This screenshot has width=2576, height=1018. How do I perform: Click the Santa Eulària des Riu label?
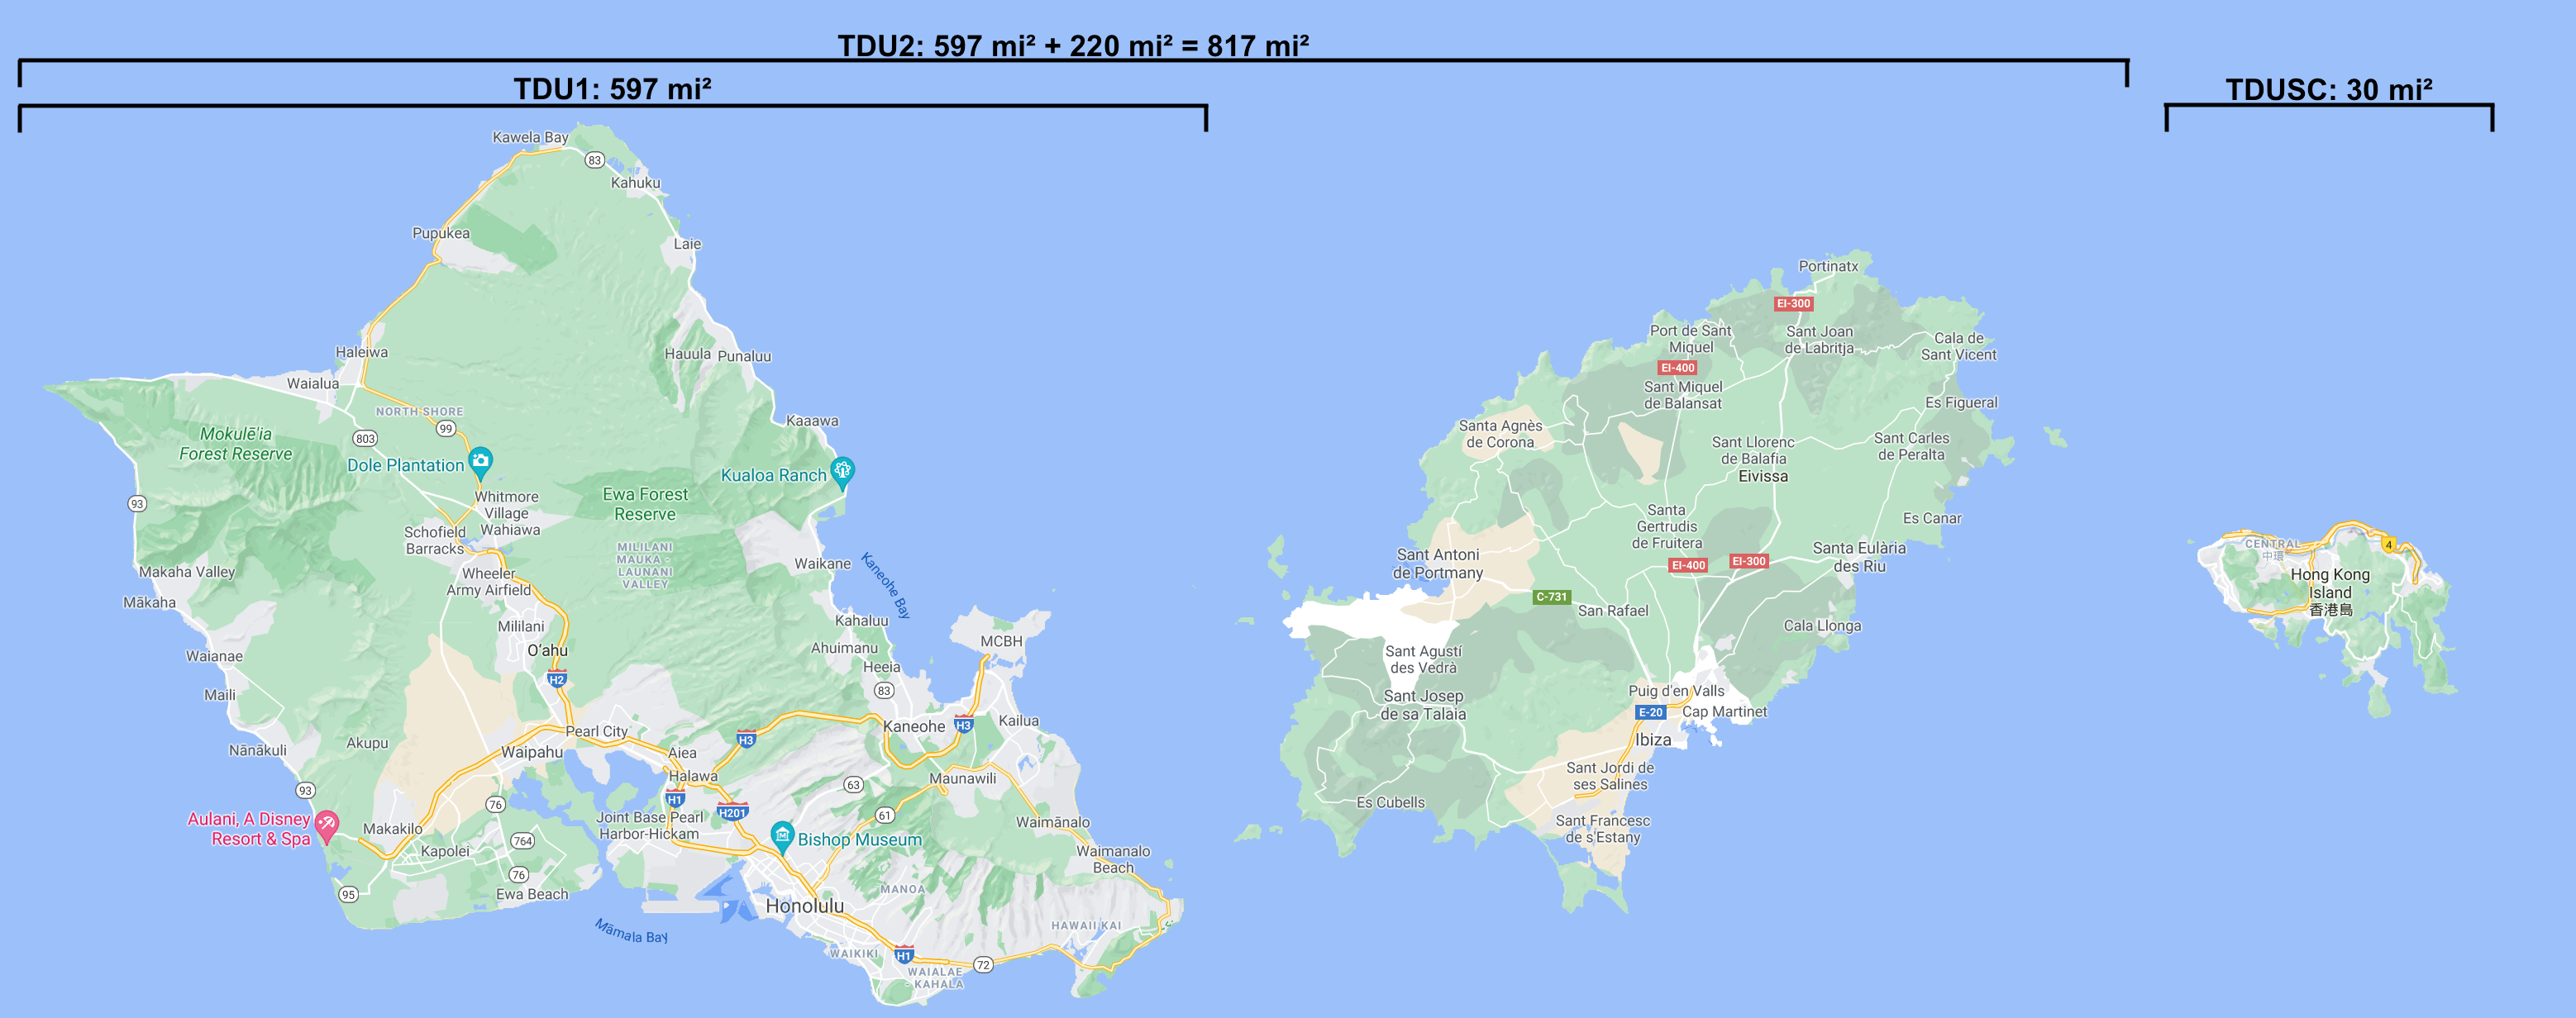pyautogui.click(x=1859, y=556)
